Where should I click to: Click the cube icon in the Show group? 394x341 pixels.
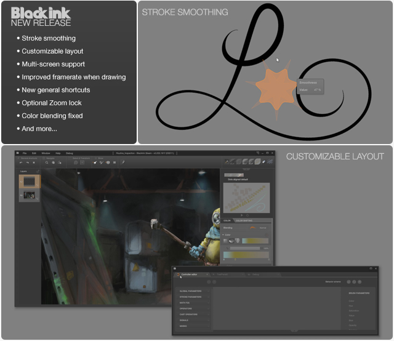(108, 162)
